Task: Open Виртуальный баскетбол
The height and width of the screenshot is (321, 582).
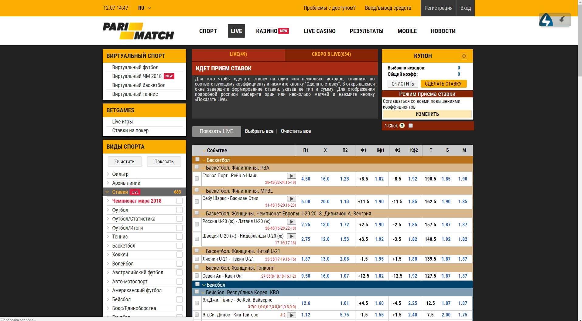Action: pos(139,85)
